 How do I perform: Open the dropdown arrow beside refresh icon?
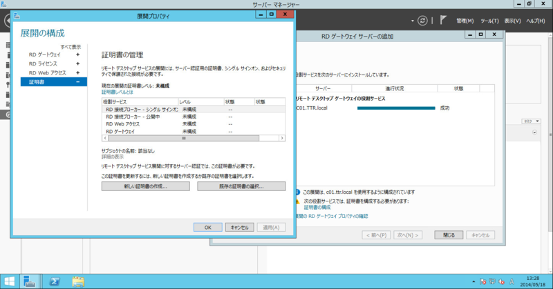[x=412, y=21]
